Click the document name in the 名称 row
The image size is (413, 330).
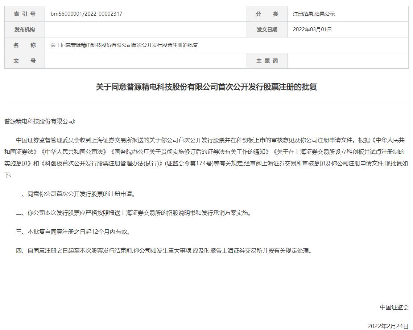(124, 45)
